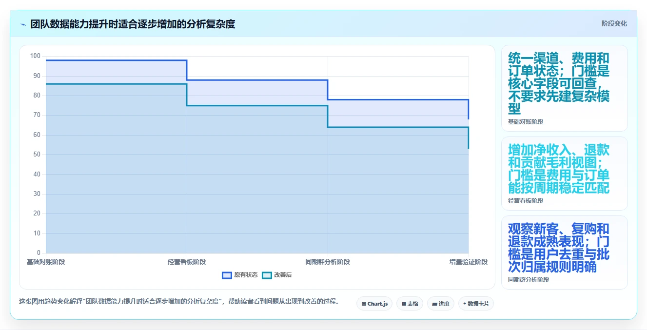Image resolution: width=647 pixels, height=330 pixels.
Task: Click x-axis label 经营看板阶段
Action: click(x=187, y=262)
